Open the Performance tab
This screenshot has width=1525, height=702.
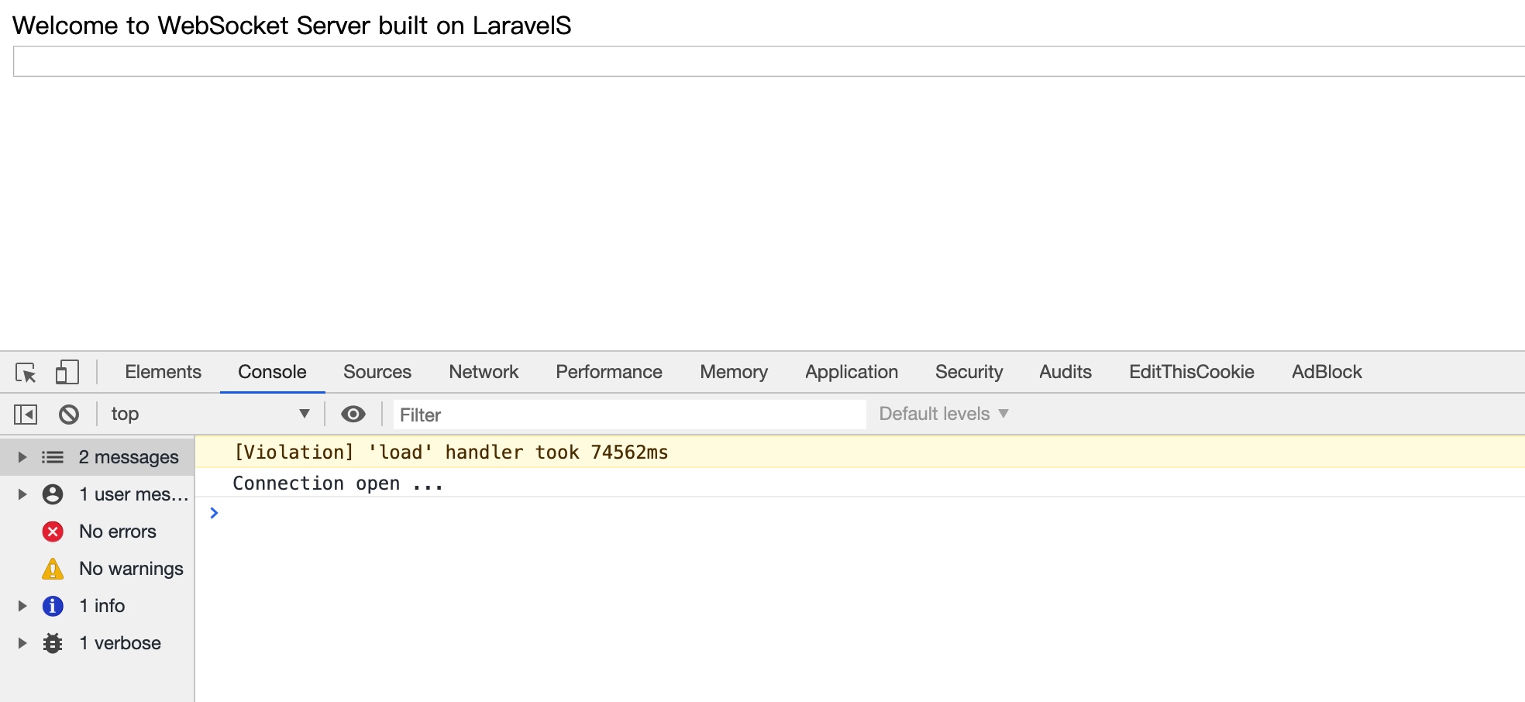[x=609, y=372]
